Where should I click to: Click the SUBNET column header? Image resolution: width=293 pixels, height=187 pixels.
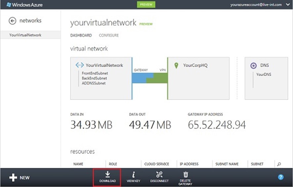[x=257, y=164]
